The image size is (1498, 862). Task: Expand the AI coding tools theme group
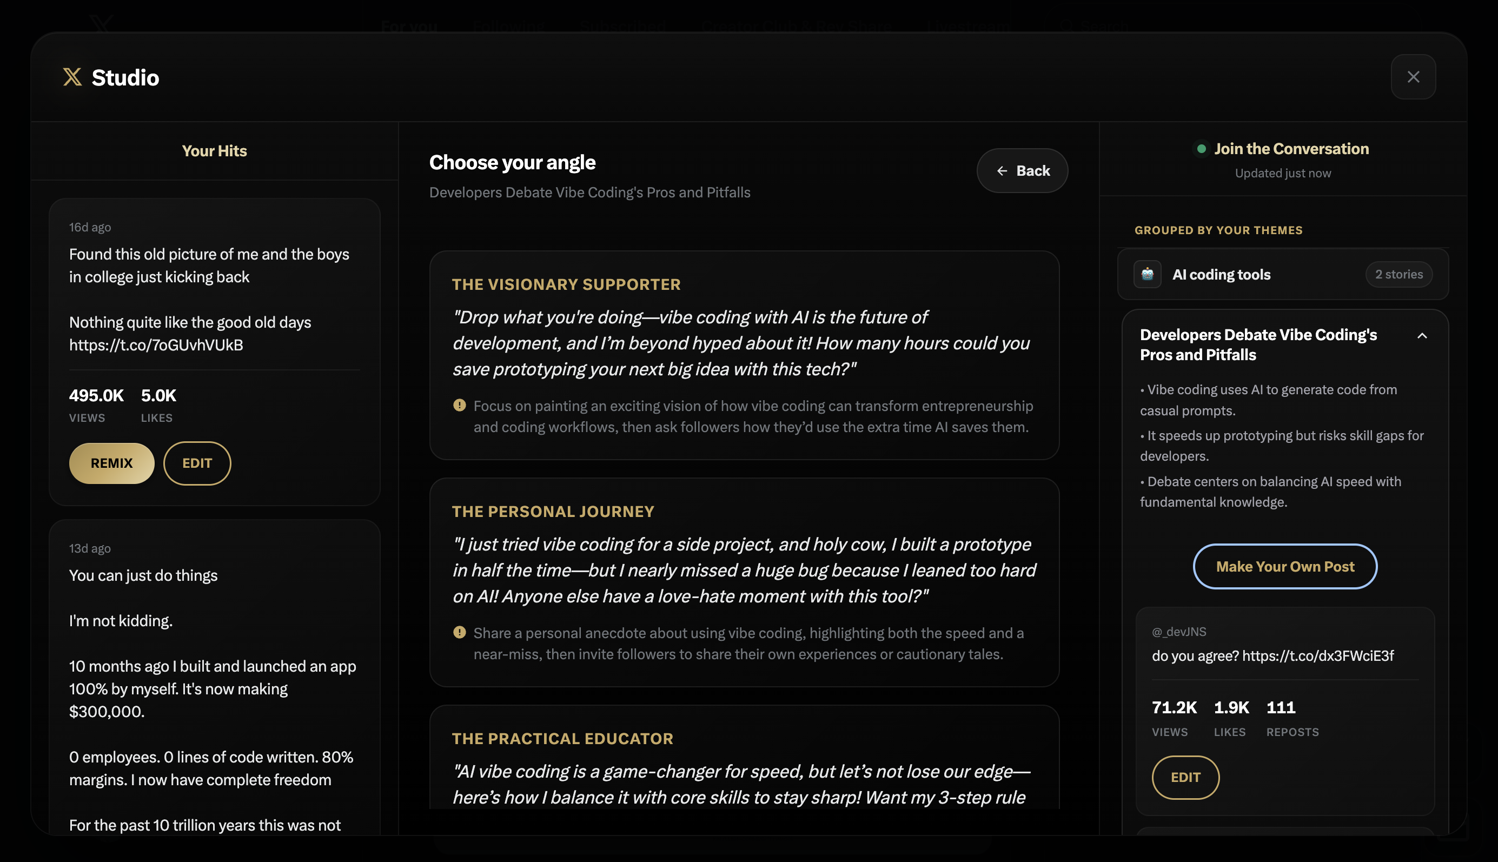pyautogui.click(x=1221, y=275)
